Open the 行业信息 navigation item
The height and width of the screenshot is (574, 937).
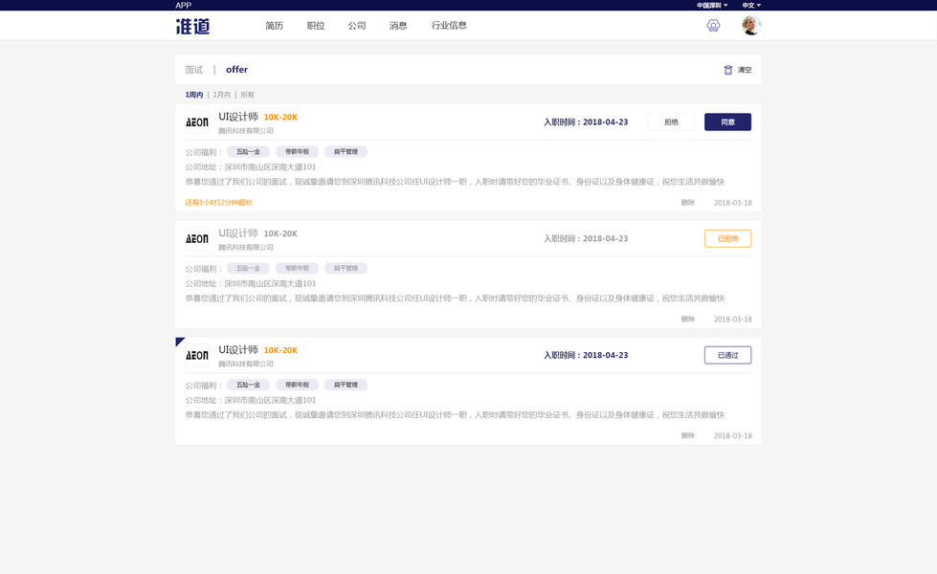pos(449,25)
